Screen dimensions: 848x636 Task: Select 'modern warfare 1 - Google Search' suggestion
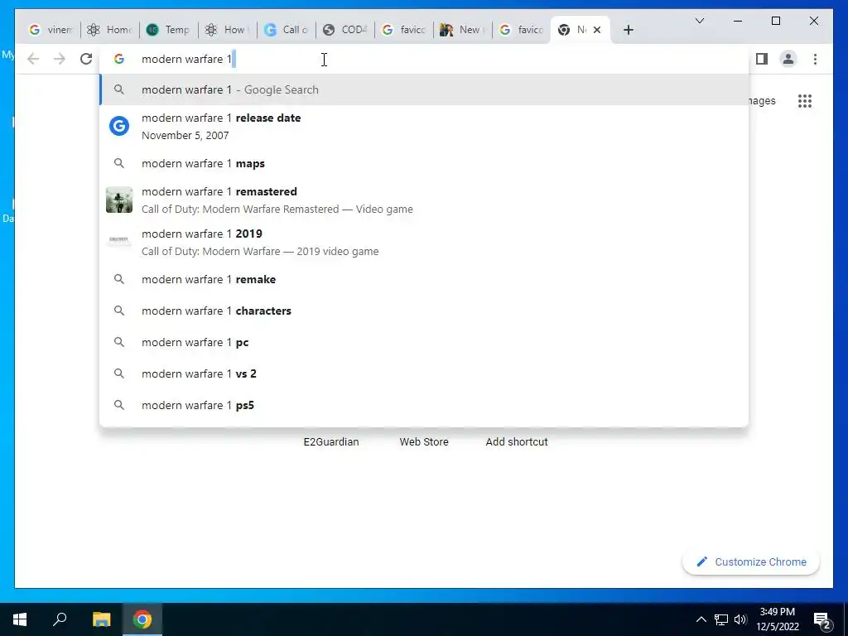click(x=424, y=89)
